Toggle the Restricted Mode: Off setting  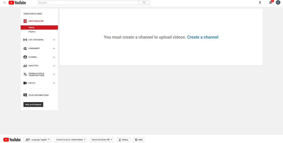point(102,140)
